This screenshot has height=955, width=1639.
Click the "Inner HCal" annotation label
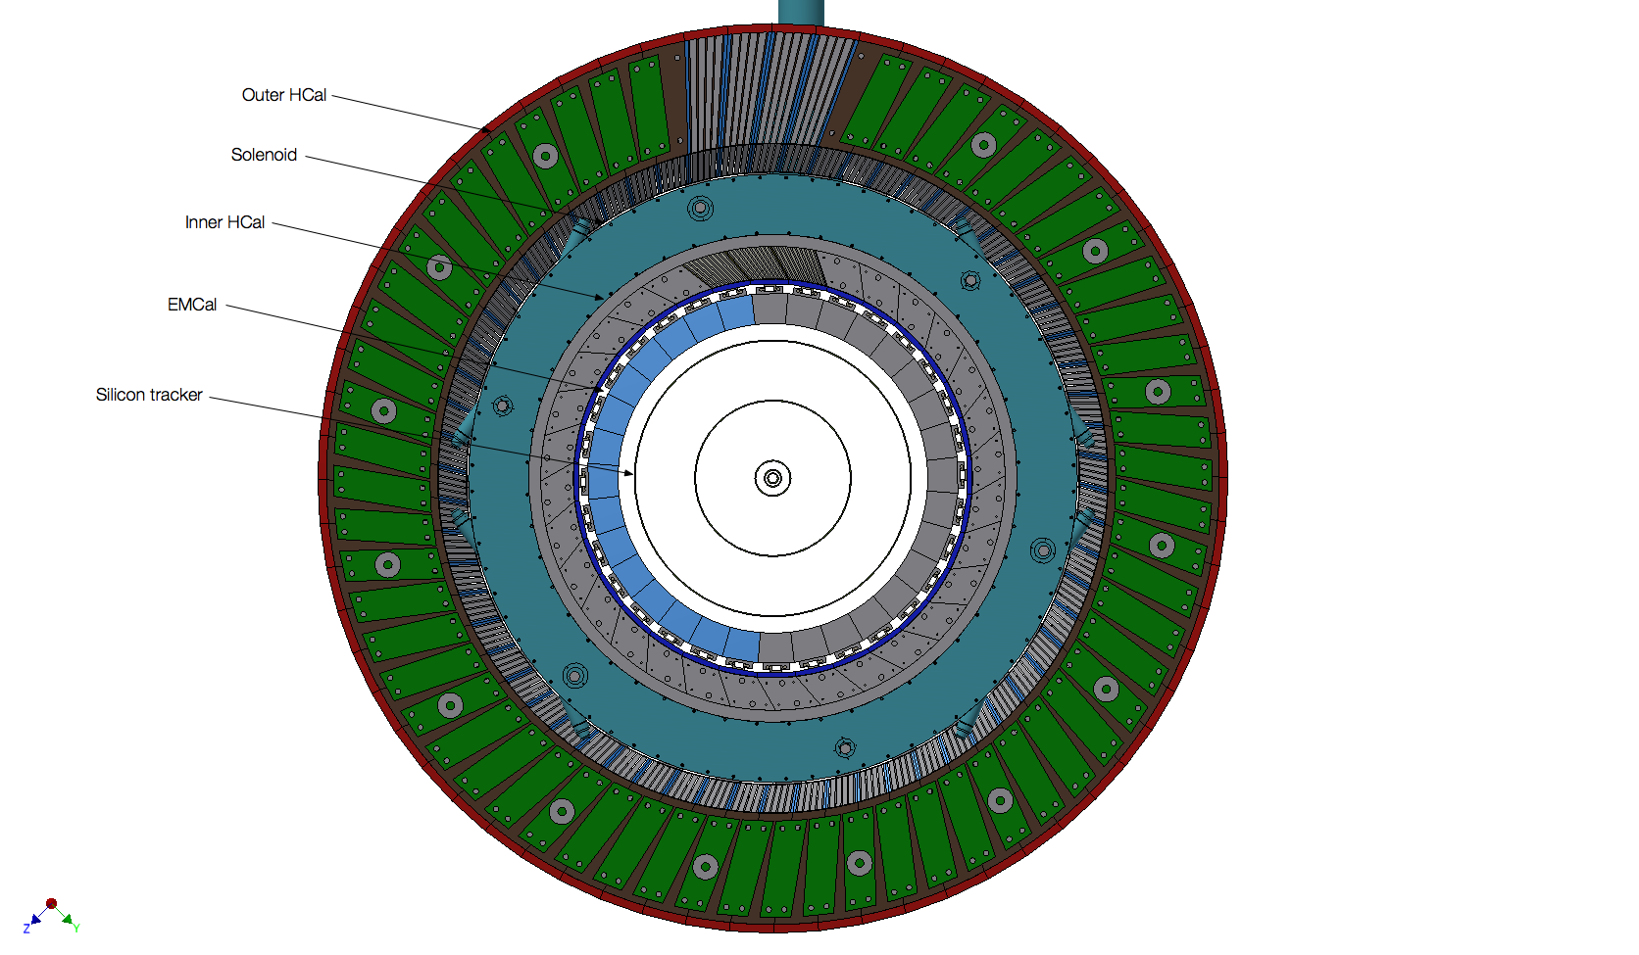pos(224,222)
